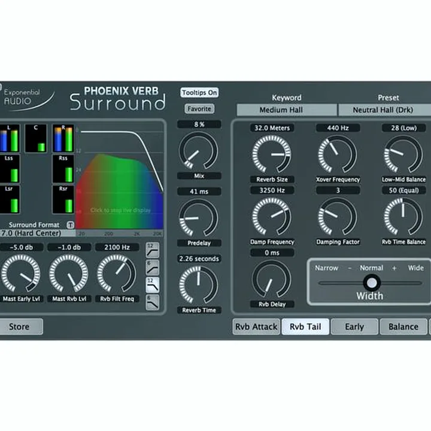Click the 8 % Mix value field
Image resolution: width=431 pixels, height=431 pixels.
(x=199, y=125)
